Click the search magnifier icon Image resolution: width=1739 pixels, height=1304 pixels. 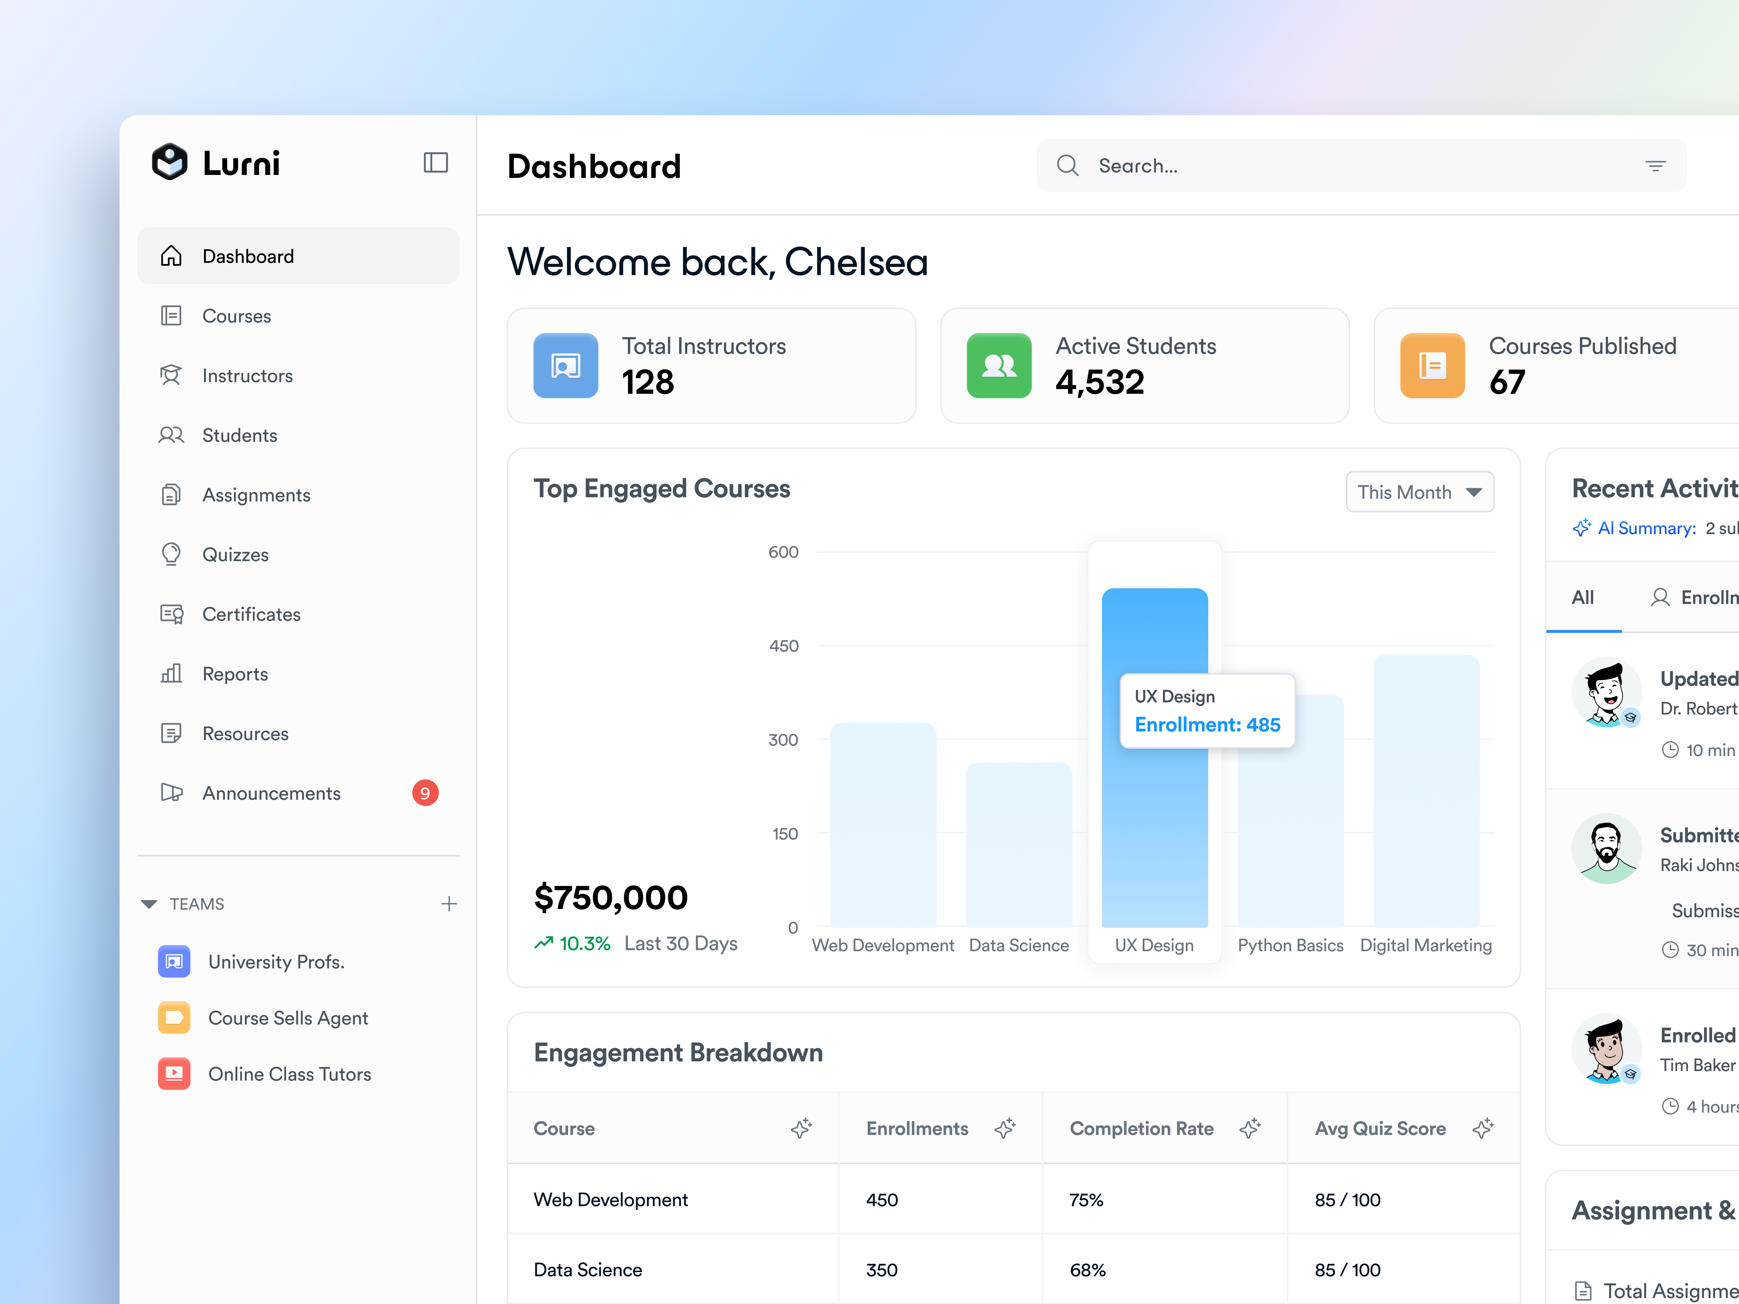(1068, 165)
